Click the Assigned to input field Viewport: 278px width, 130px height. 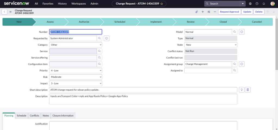point(208,70)
